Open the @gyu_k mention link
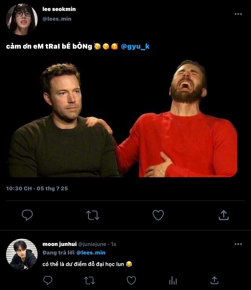Screen dimensions: 251x290 point(135,47)
